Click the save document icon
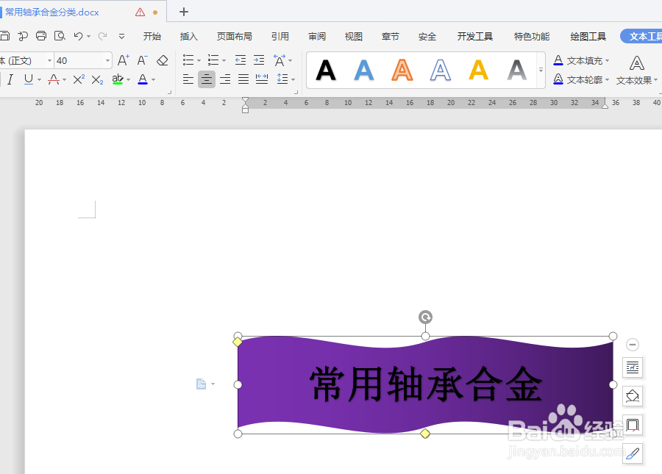Screen dimensions: 662x474 pyautogui.click(x=4, y=36)
